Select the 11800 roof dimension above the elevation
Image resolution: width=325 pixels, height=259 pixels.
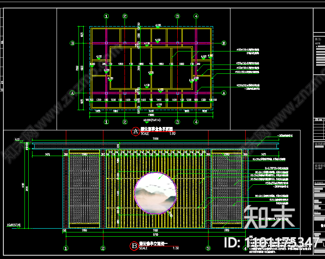[155, 139]
